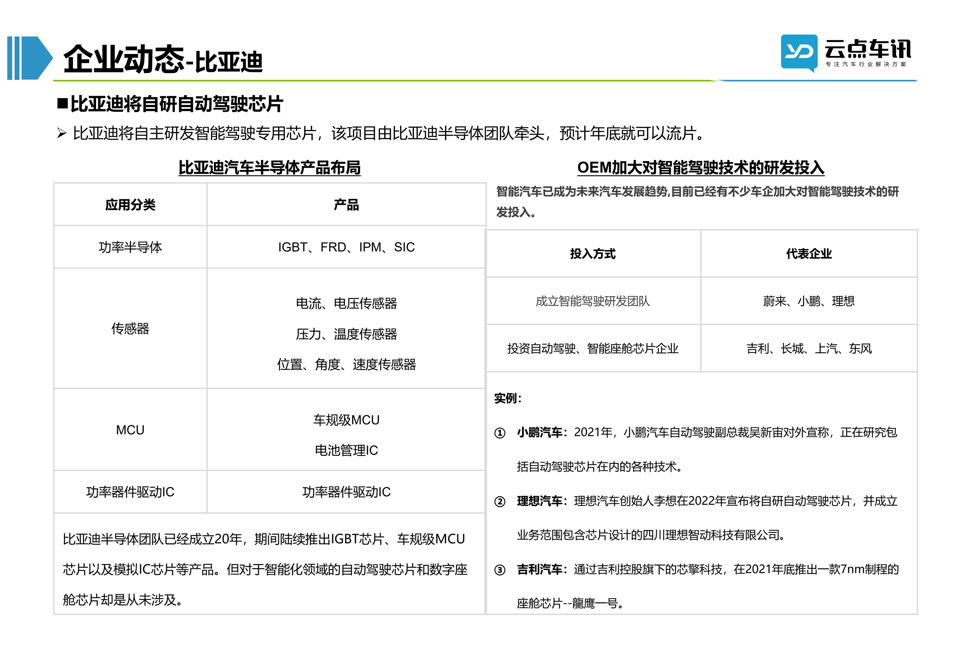Select the cell 蔚来、小鹏、理想
The image size is (970, 646).
(808, 301)
